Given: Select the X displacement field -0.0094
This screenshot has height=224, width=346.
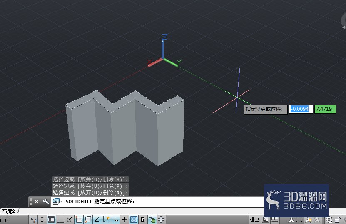Looking at the screenshot, I should click(x=301, y=109).
